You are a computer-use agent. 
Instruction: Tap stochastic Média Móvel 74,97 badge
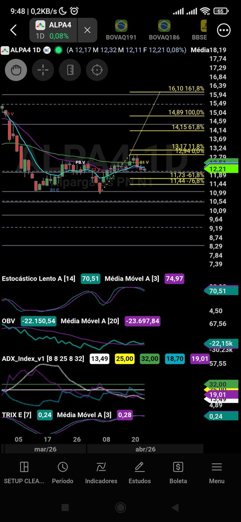point(174,278)
